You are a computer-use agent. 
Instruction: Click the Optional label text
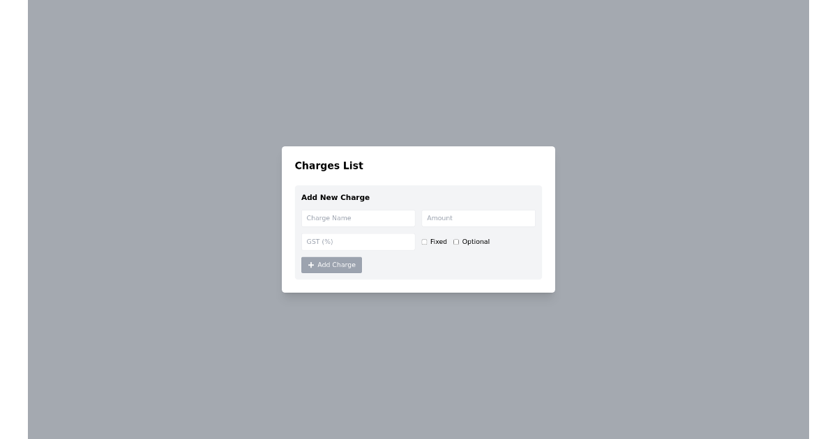(476, 242)
